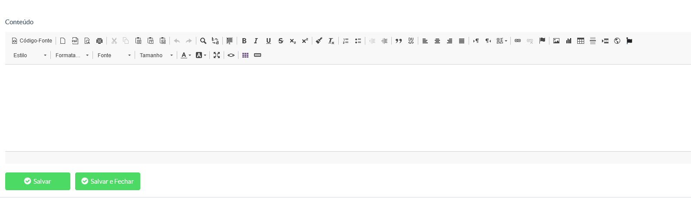Toggle underline formatting
This screenshot has height=198, width=691.
click(x=268, y=41)
